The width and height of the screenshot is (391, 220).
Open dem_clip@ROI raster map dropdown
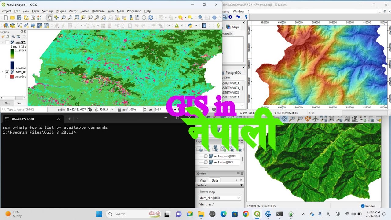tap(220, 198)
